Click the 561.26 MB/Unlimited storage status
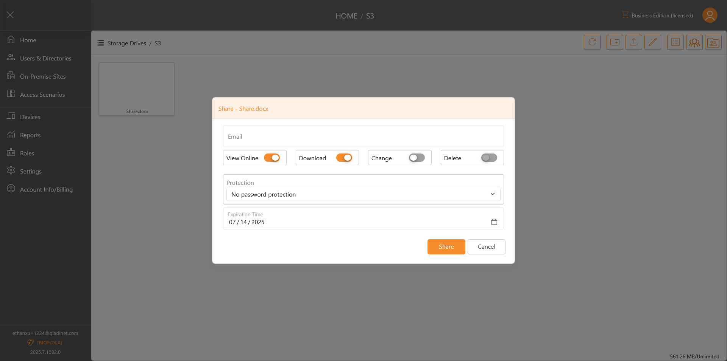727x361 pixels. (694, 356)
